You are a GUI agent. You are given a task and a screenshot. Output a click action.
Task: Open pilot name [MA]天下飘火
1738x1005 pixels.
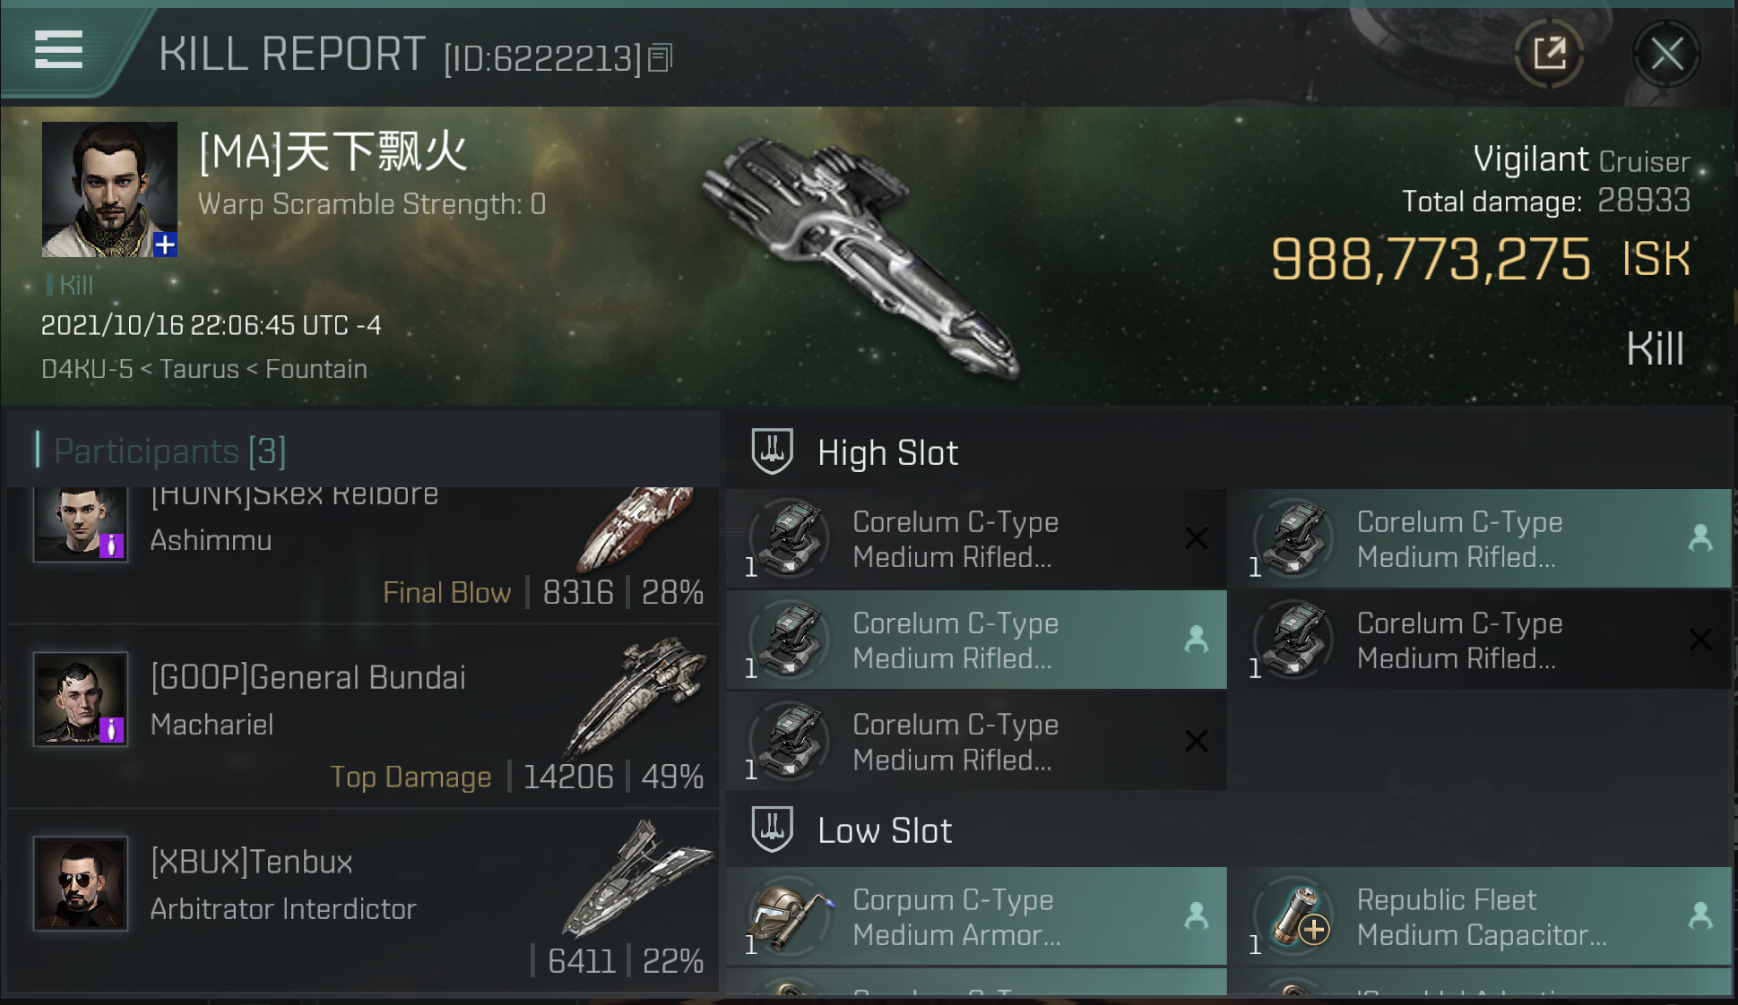pyautogui.click(x=333, y=151)
